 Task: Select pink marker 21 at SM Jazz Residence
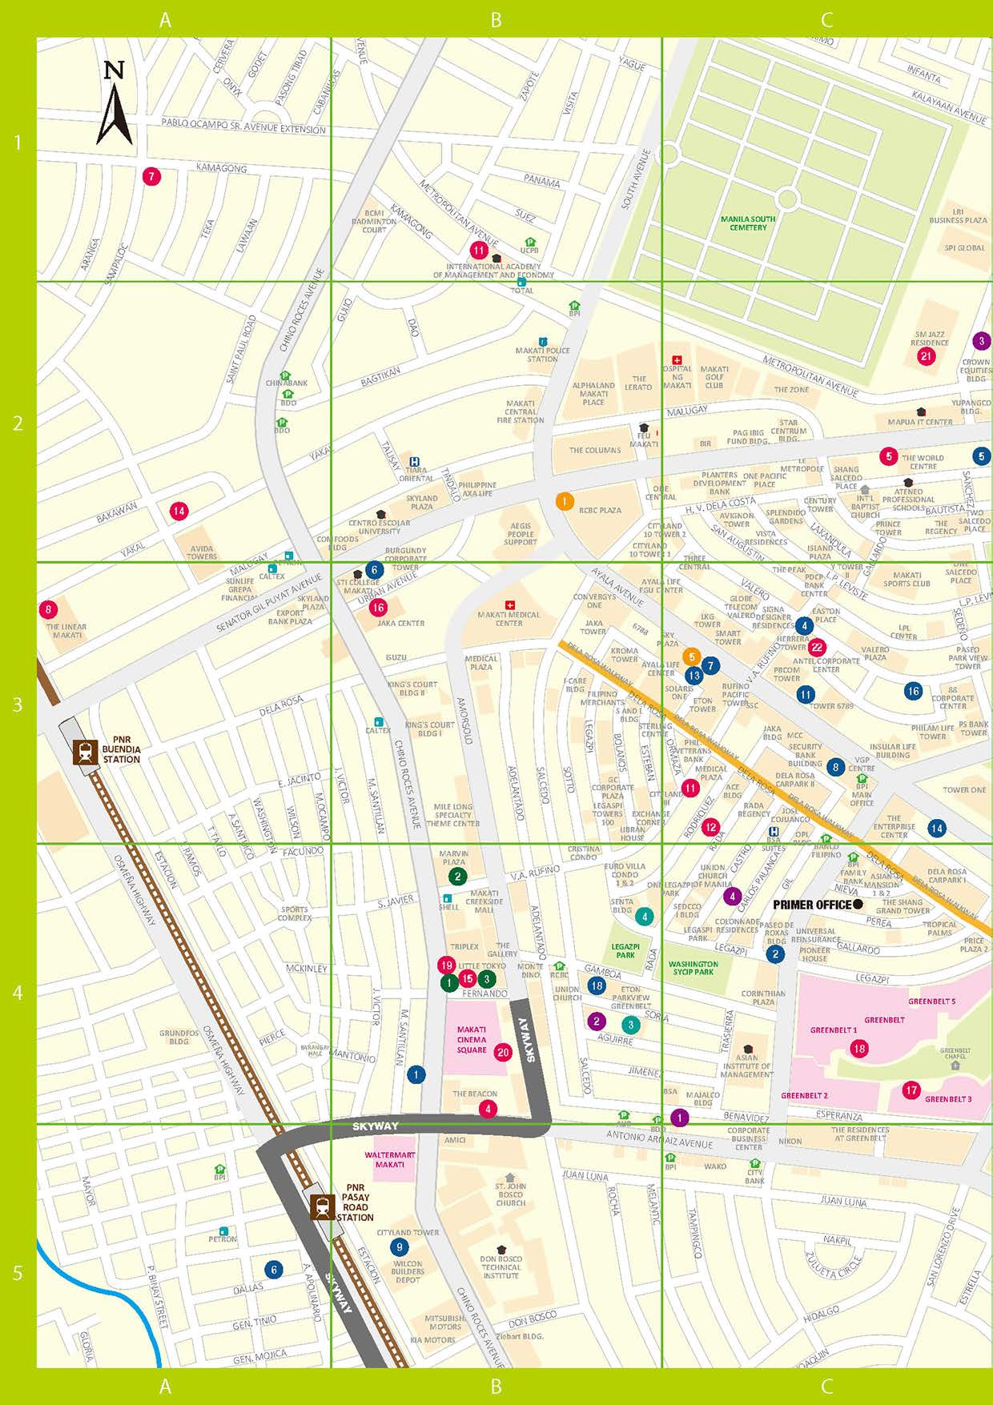(x=927, y=356)
